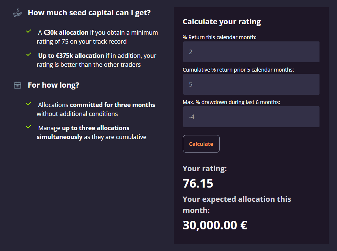Image resolution: width=337 pixels, height=251 pixels.
Task: Click the "How much seed capital can I get?" heading
Action: [x=89, y=13]
